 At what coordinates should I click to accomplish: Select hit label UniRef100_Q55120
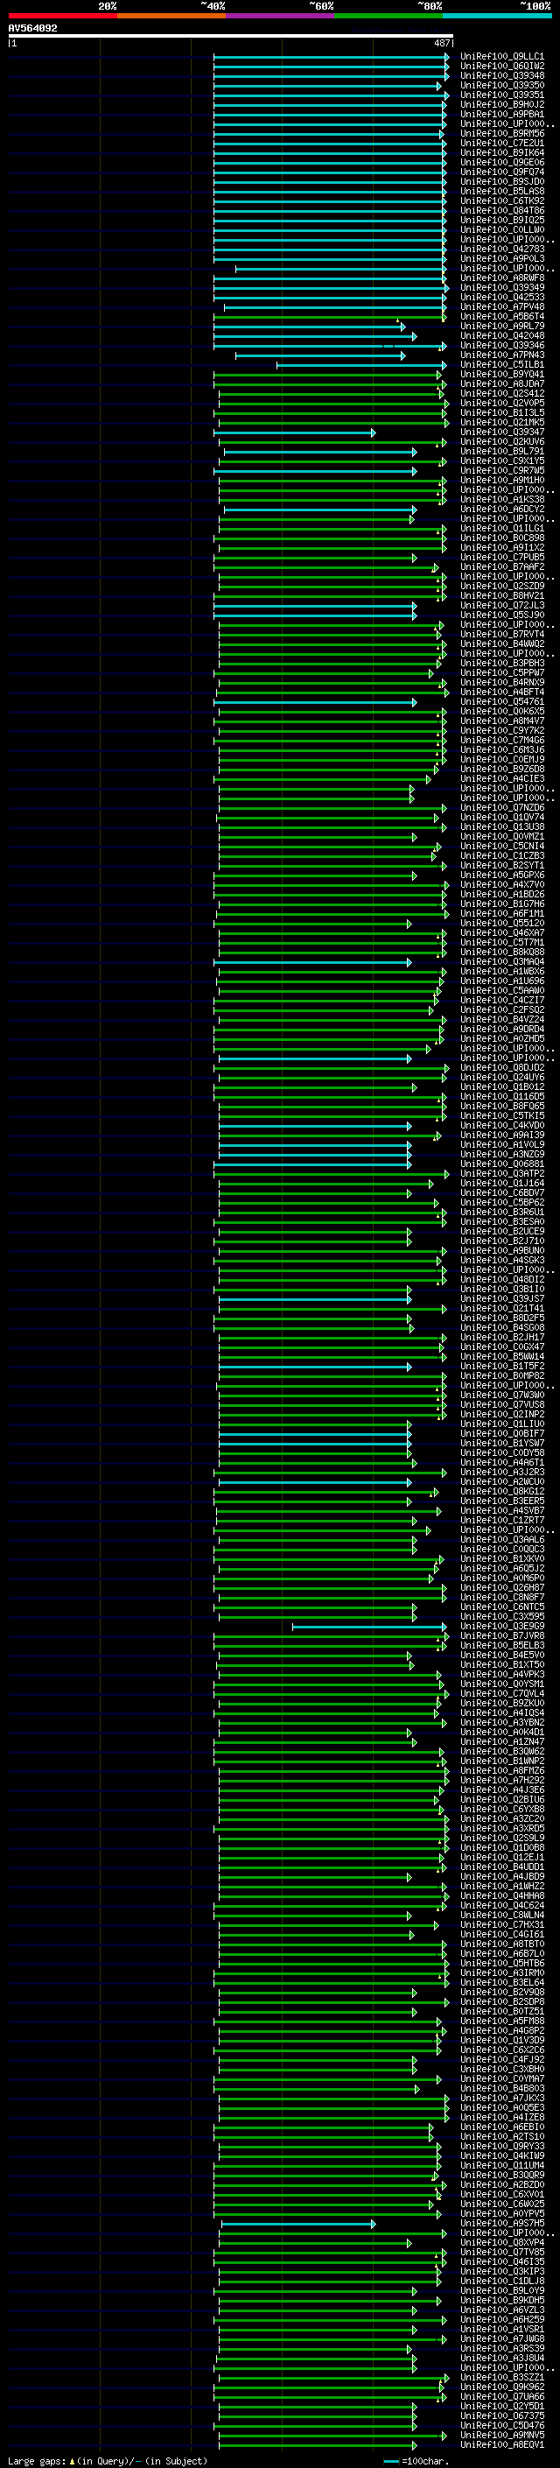pos(501,923)
